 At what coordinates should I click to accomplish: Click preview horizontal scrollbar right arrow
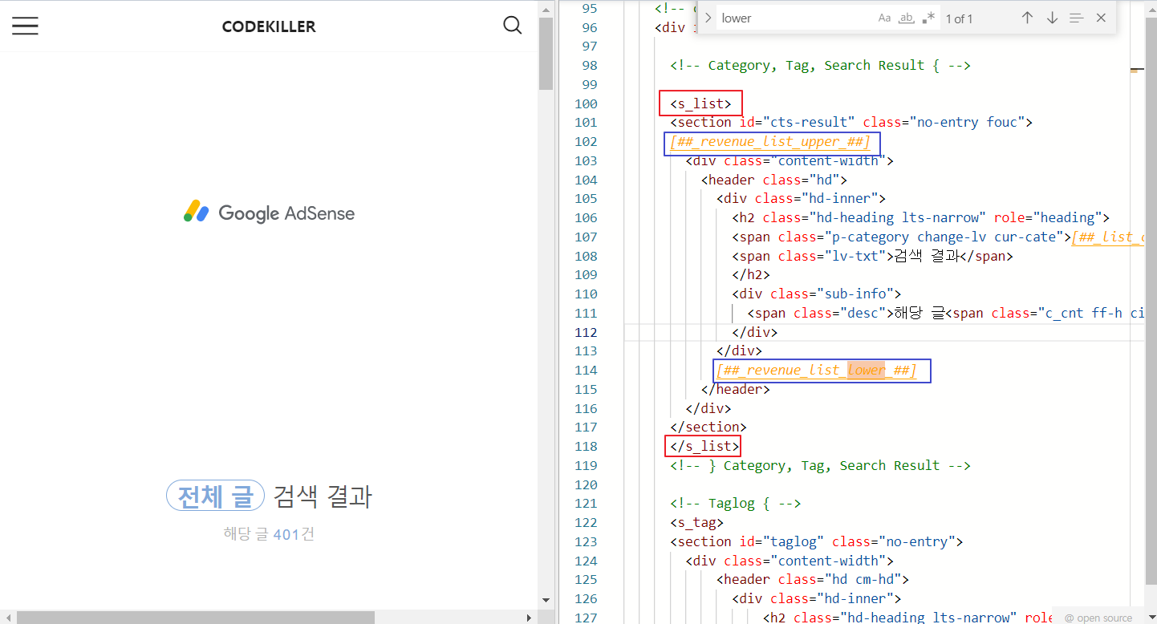pos(529,617)
